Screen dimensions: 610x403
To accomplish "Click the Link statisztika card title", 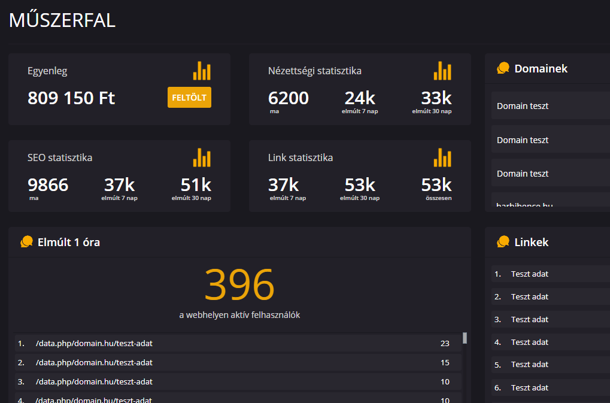I will [301, 157].
